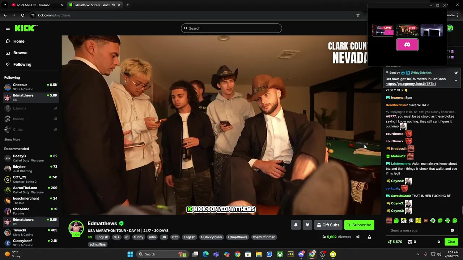Open CCT_CS recommended channel
The height and width of the screenshot is (260, 463).
tap(31, 179)
